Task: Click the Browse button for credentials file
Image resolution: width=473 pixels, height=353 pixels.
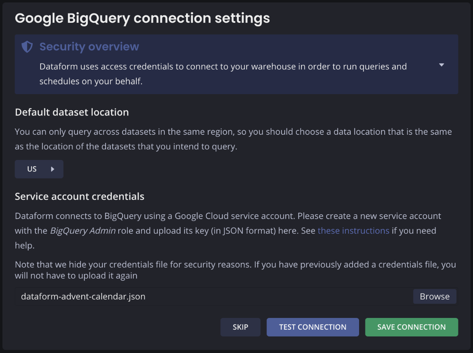Action: click(x=435, y=297)
